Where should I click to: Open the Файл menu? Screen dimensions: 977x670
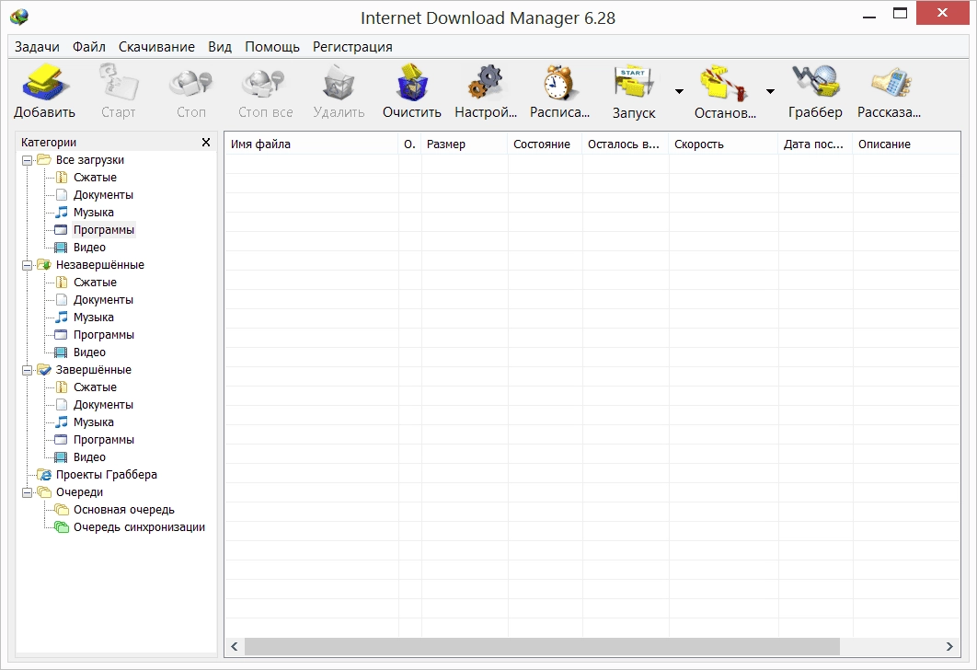88,47
